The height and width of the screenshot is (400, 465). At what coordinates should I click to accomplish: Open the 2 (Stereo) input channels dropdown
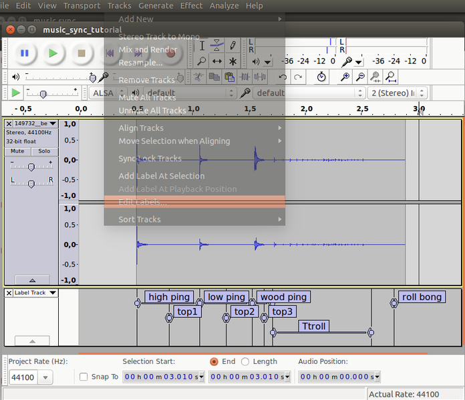click(398, 93)
